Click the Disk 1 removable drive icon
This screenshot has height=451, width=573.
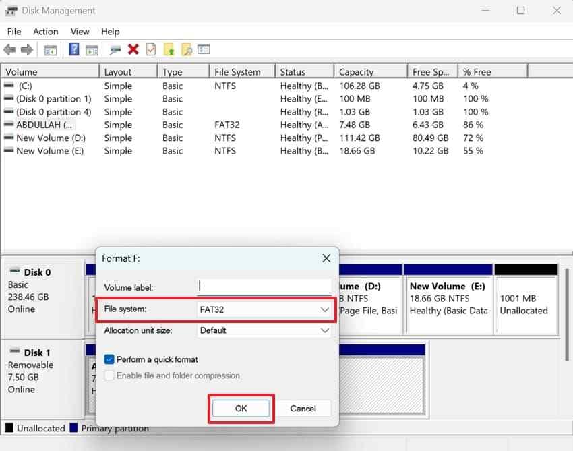pos(15,351)
